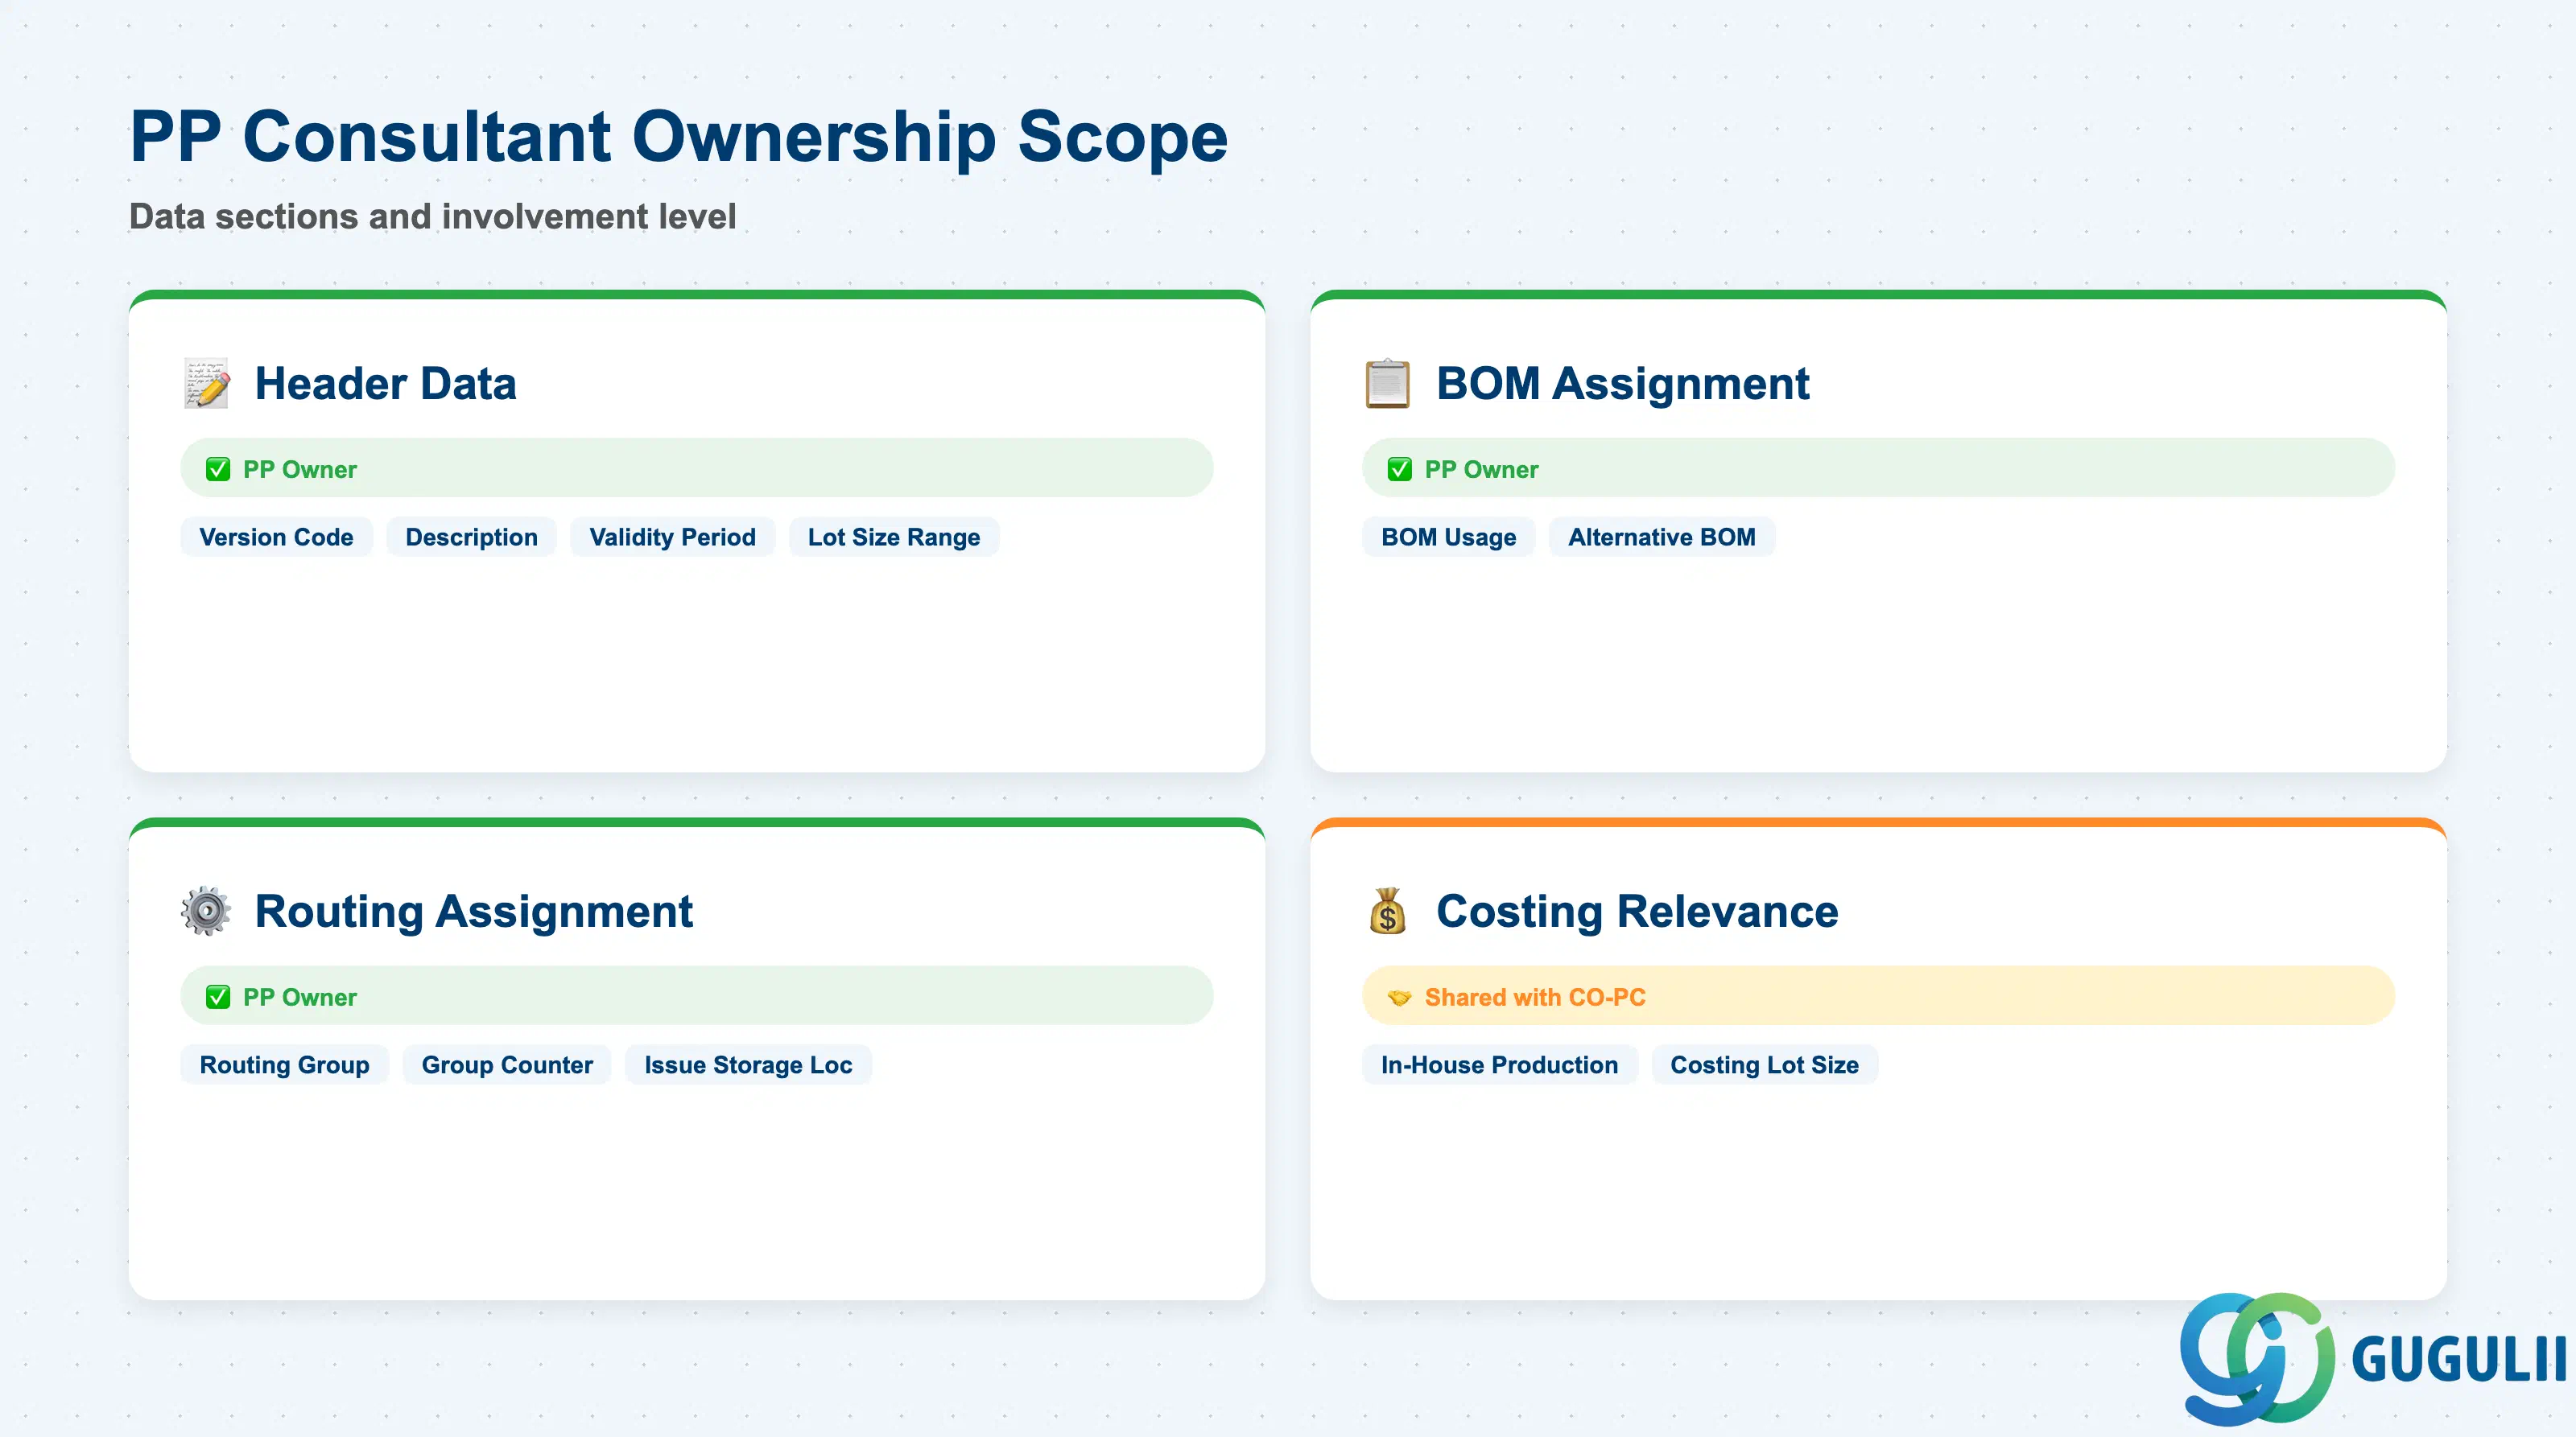Click the PP Consultant Ownership Scope heading
This screenshot has width=2576, height=1437.
678,137
